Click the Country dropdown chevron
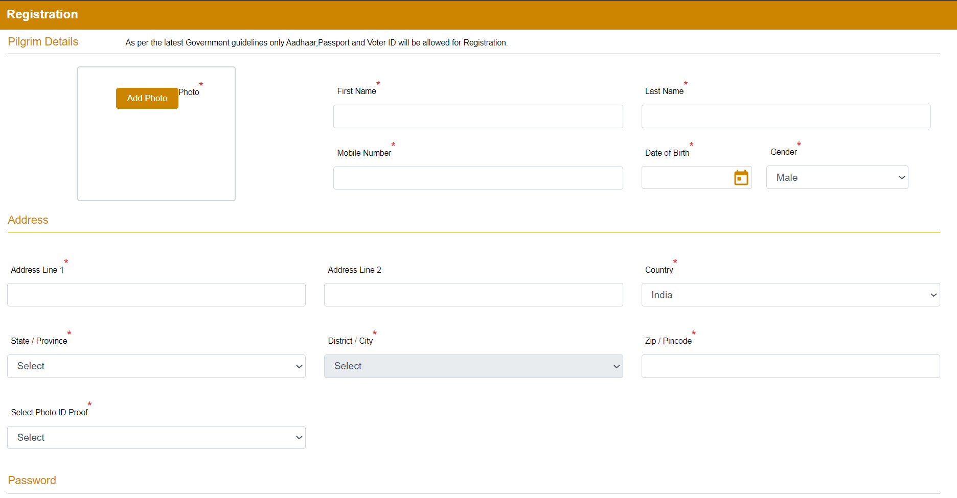957x498 pixels. (x=932, y=294)
